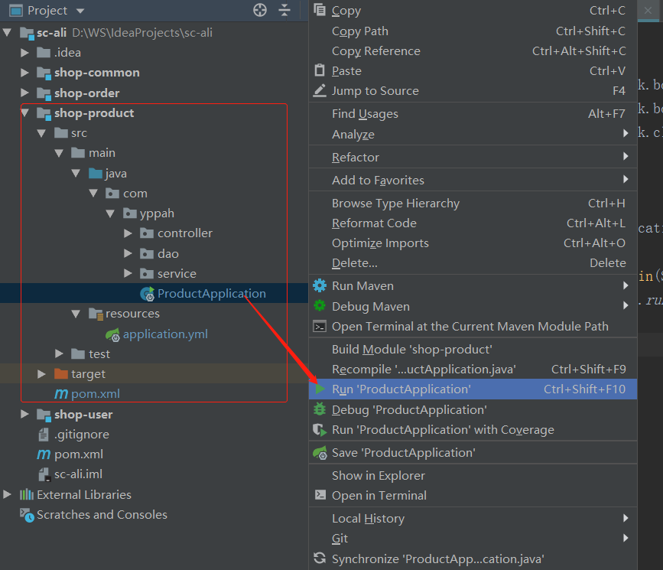The image size is (663, 570).
Task: Click the Synchronize refresh icon
Action: [320, 559]
